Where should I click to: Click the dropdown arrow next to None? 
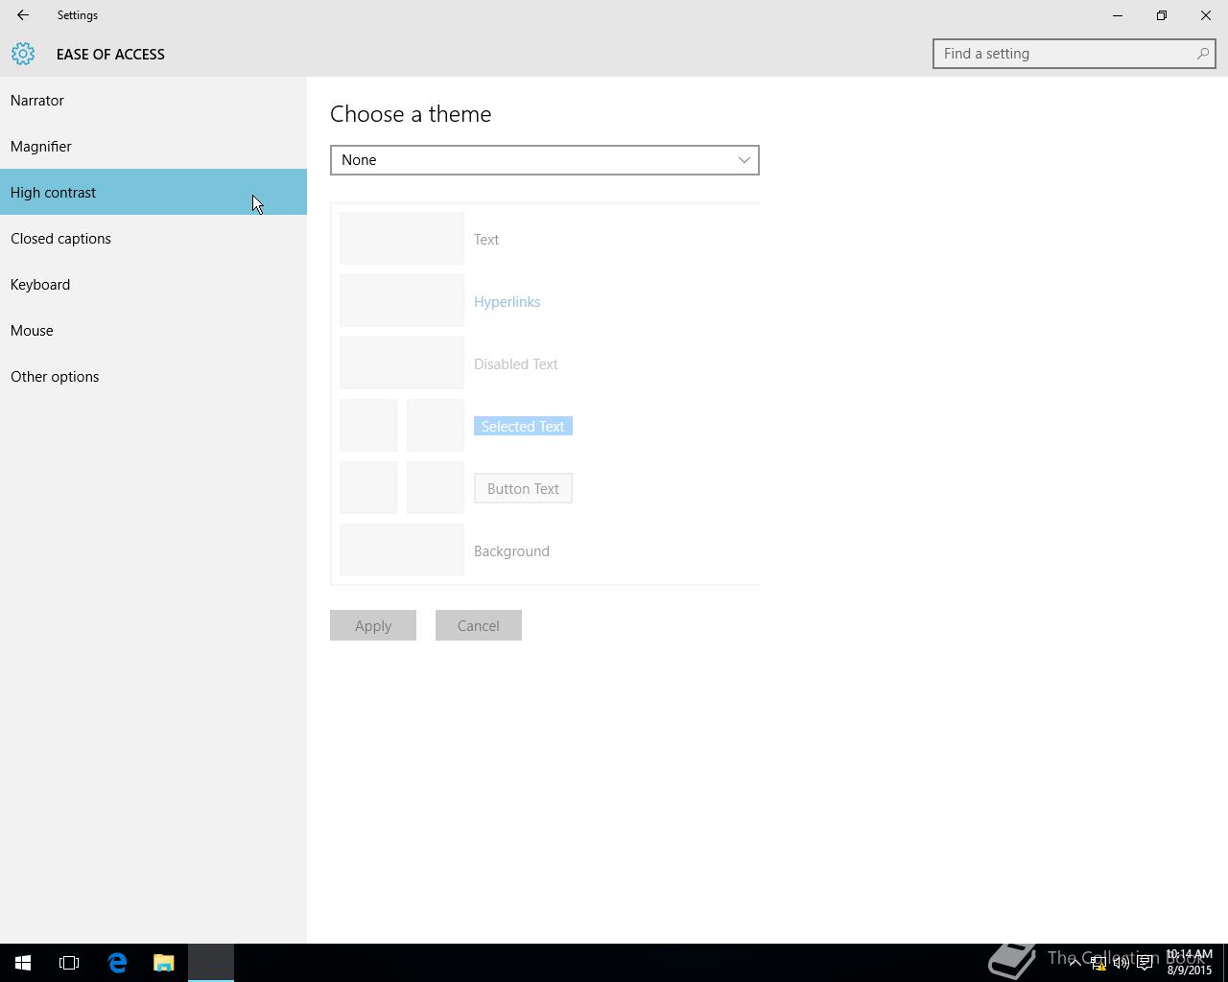coord(744,160)
